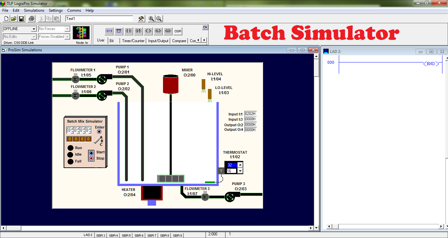Raise the thermostat setting with up arrow
The image size is (448, 238).
point(240,164)
